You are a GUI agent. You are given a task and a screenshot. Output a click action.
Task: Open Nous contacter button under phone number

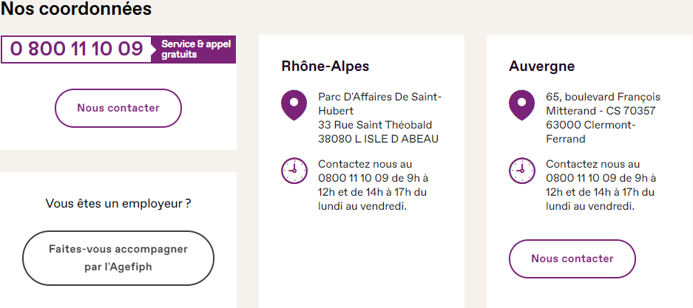coord(118,108)
